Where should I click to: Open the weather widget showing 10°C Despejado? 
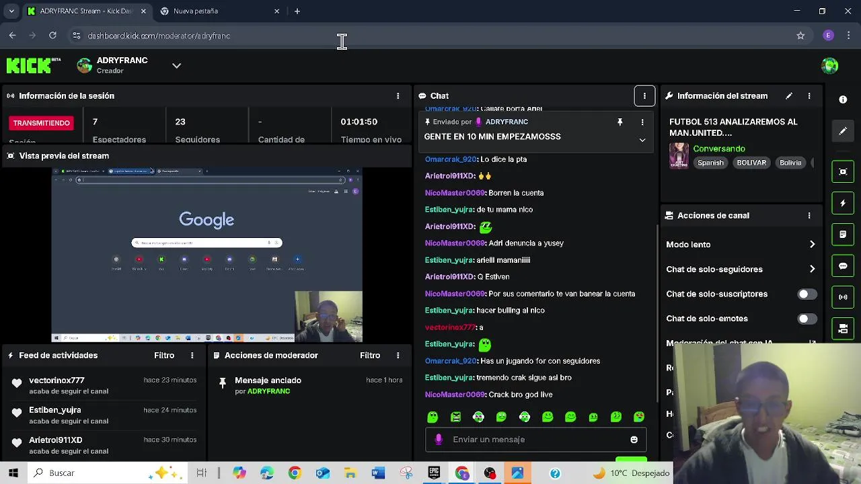coord(630,473)
